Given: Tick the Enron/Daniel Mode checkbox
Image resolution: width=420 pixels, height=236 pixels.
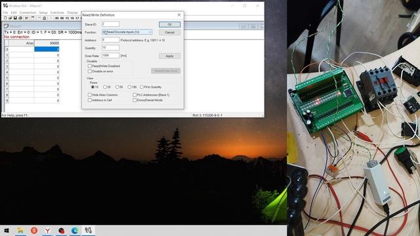Looking at the screenshot, I should (x=135, y=100).
